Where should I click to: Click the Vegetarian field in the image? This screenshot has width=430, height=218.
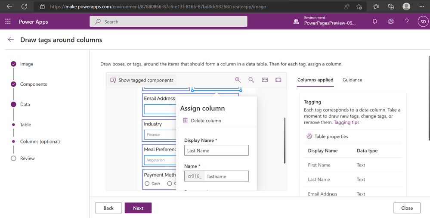tap(160, 160)
